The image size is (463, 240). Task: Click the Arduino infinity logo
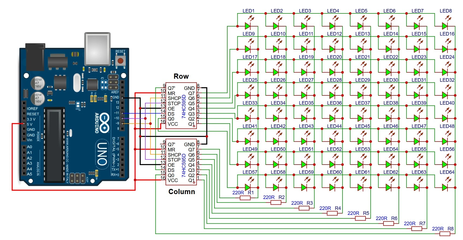[105, 123]
